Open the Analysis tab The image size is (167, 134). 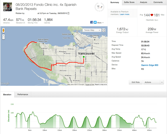tap(143, 2)
